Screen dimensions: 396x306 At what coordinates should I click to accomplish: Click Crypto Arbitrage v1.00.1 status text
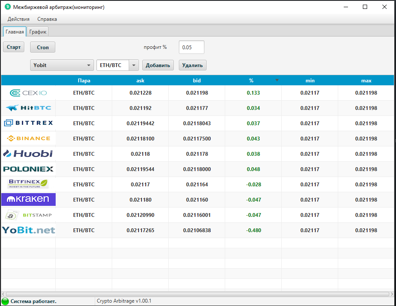[x=124, y=301]
